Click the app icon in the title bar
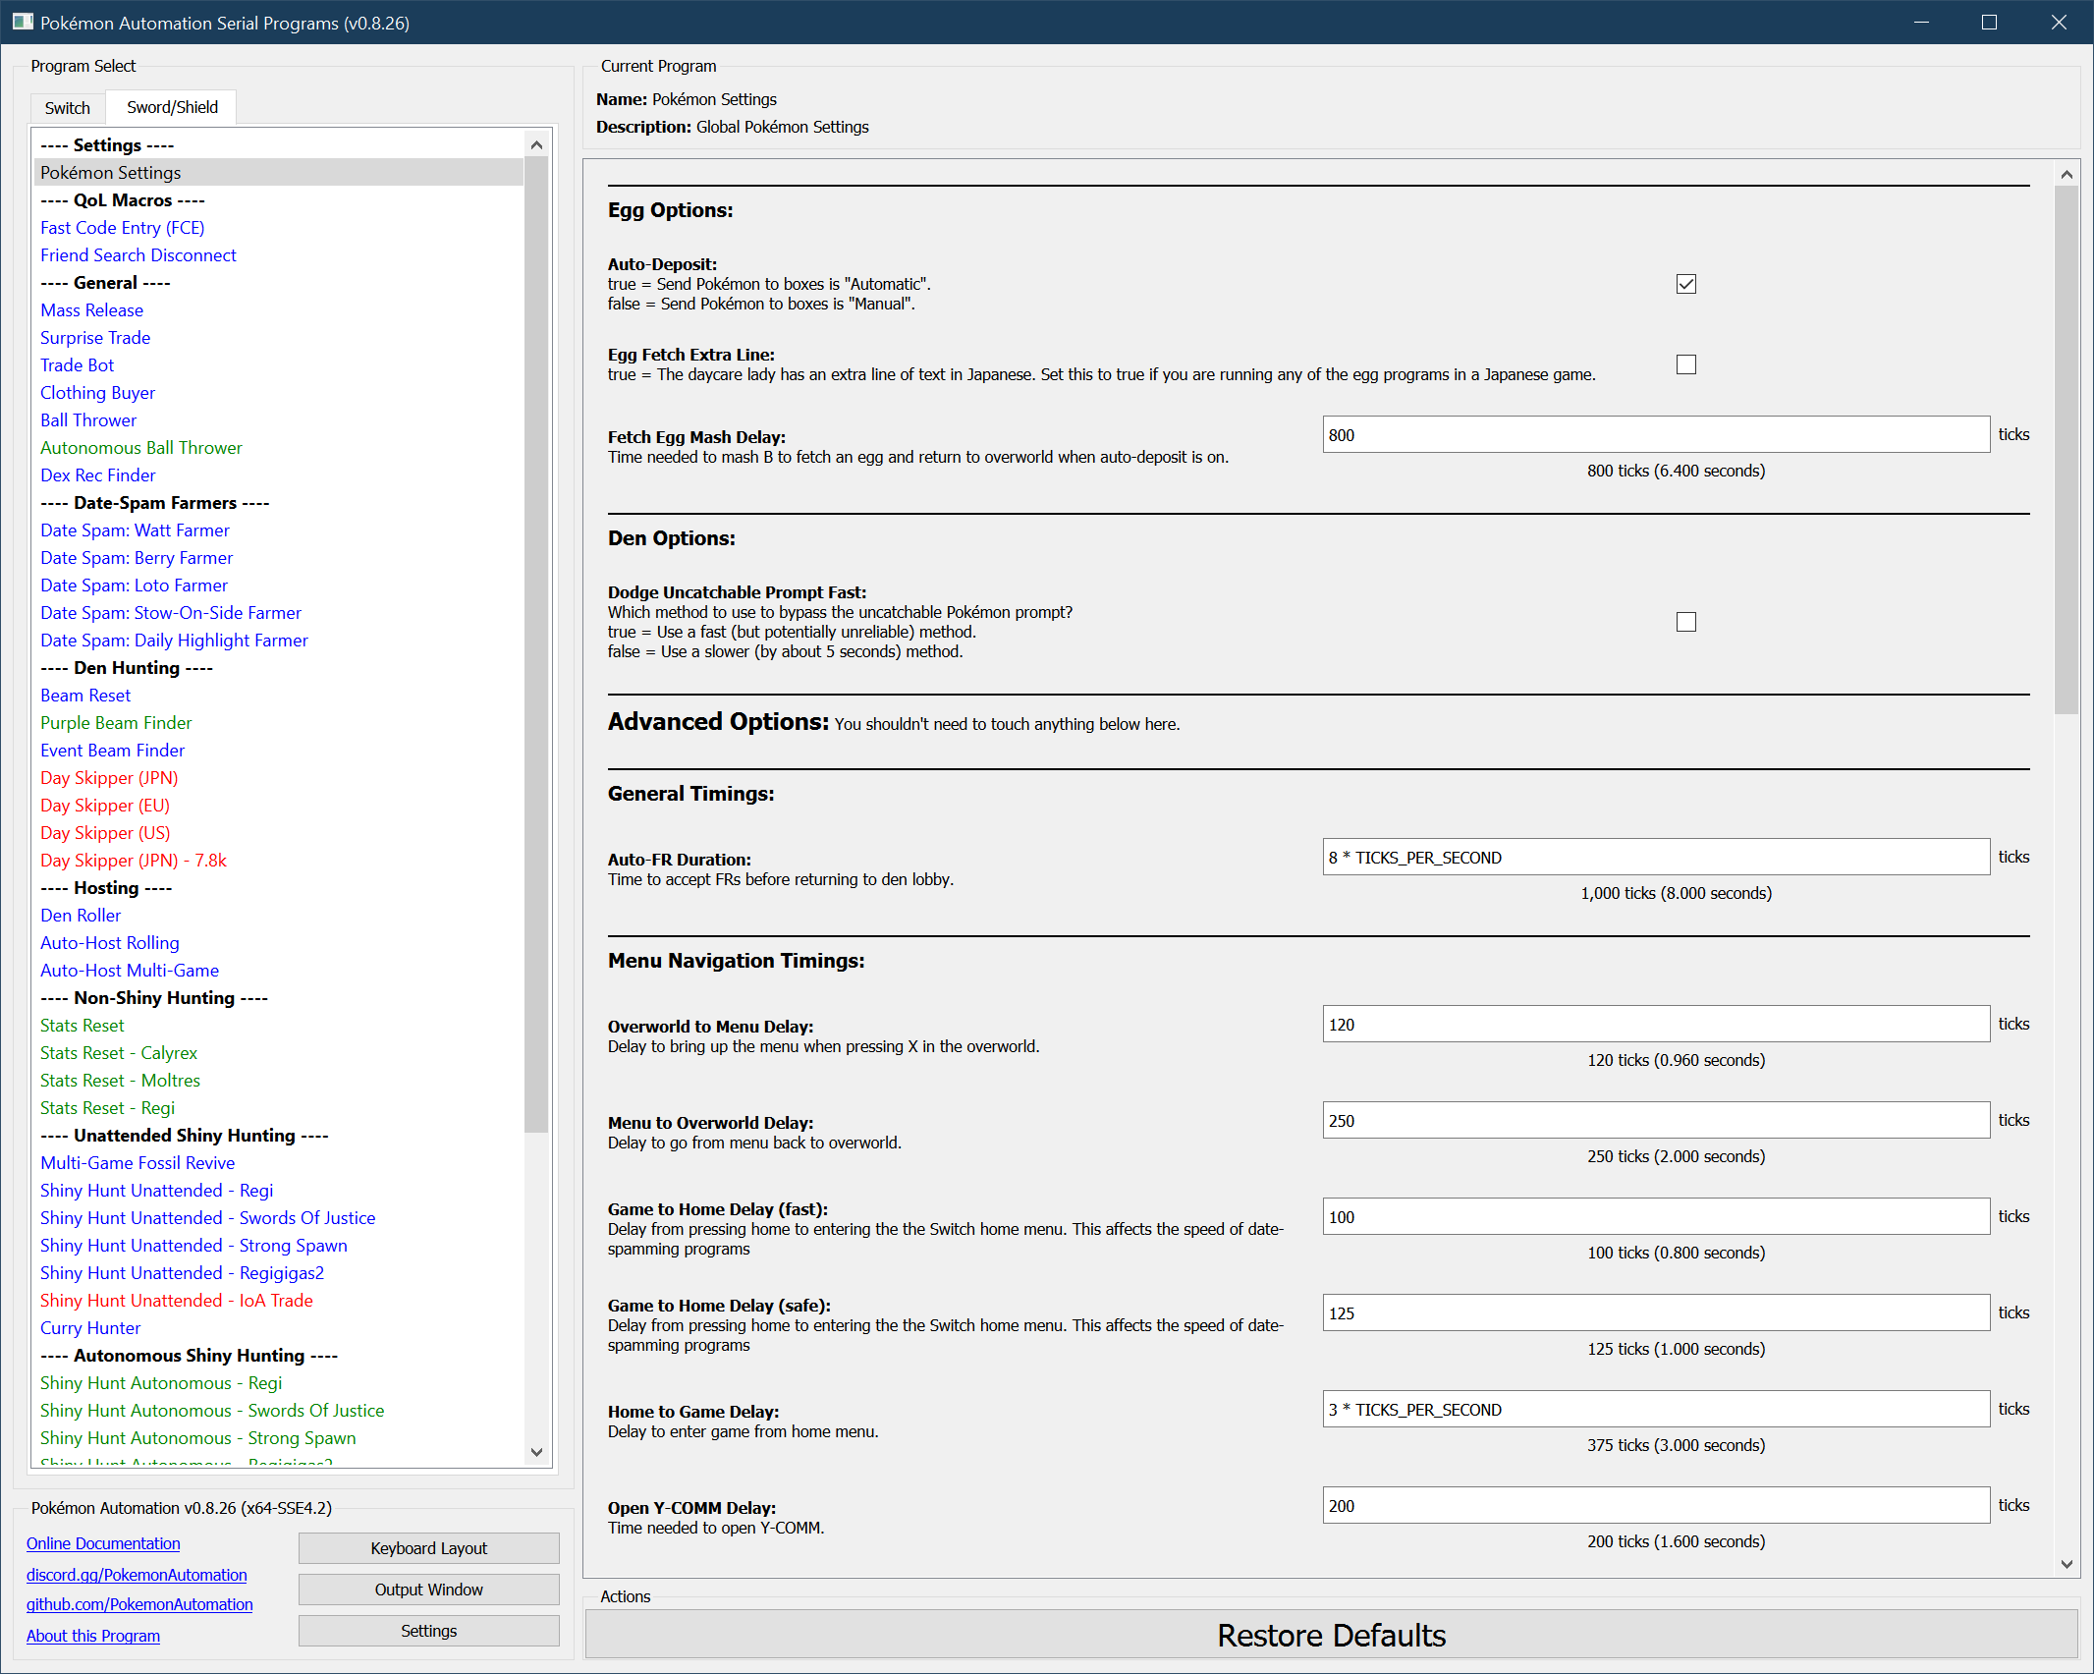Viewport: 2094px width, 1674px height. tap(22, 22)
